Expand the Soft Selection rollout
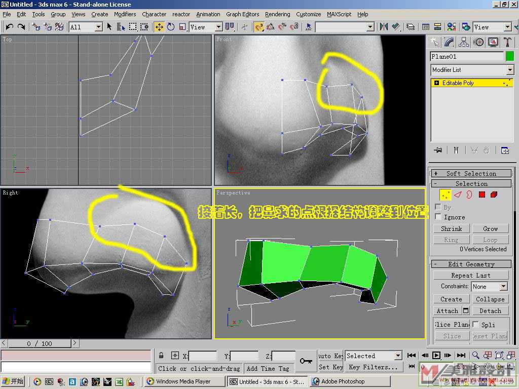This screenshot has width=519, height=389. pos(471,173)
